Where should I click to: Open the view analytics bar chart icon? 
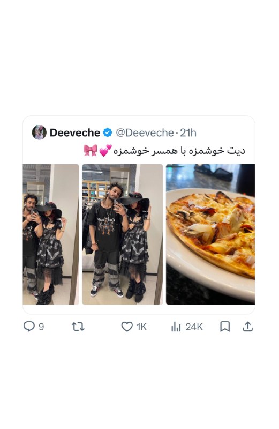tap(176, 327)
